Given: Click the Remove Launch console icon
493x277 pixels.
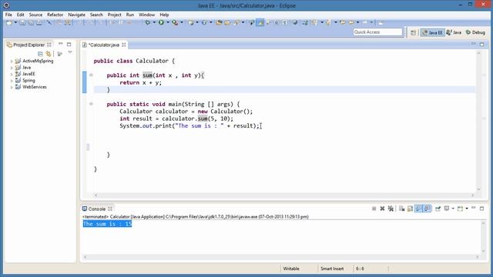Looking at the screenshot, I should 382,209.
